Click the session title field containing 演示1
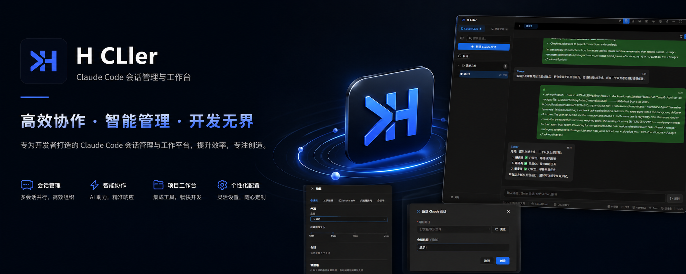 click(463, 247)
